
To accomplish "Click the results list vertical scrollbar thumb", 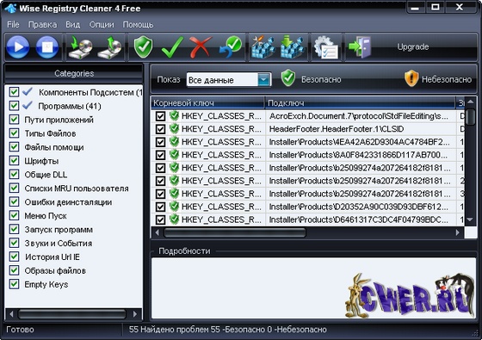I will click(x=470, y=117).
